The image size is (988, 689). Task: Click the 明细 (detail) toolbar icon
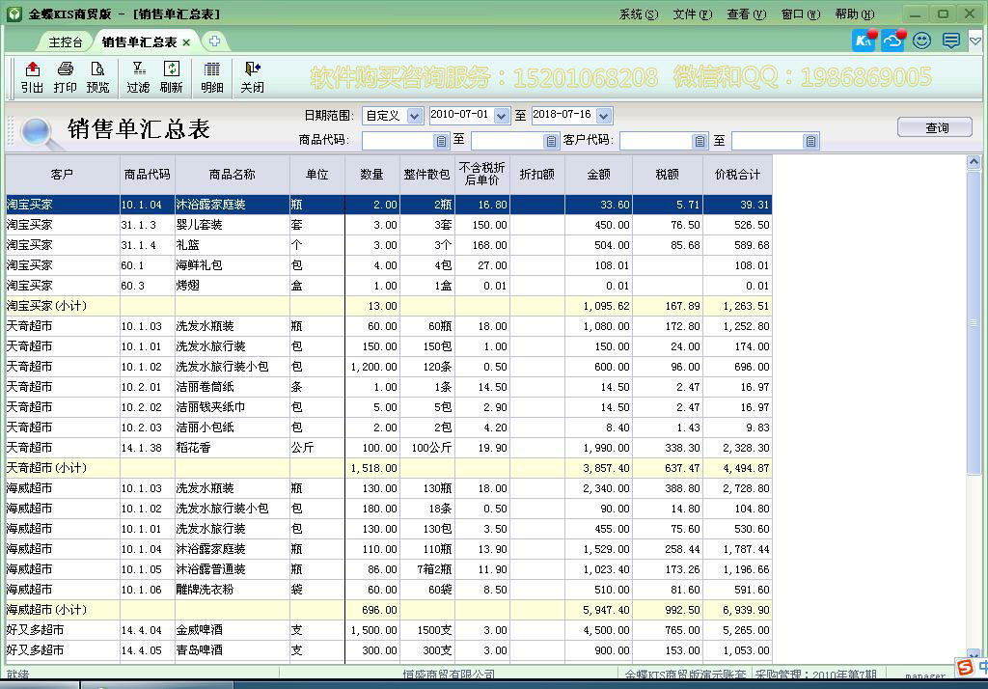(211, 77)
